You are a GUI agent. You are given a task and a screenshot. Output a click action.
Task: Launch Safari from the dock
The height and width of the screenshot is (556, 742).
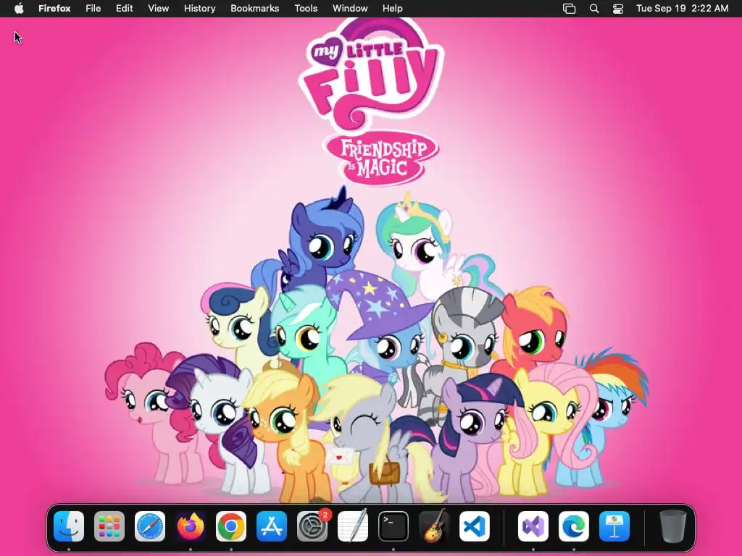coord(150,526)
